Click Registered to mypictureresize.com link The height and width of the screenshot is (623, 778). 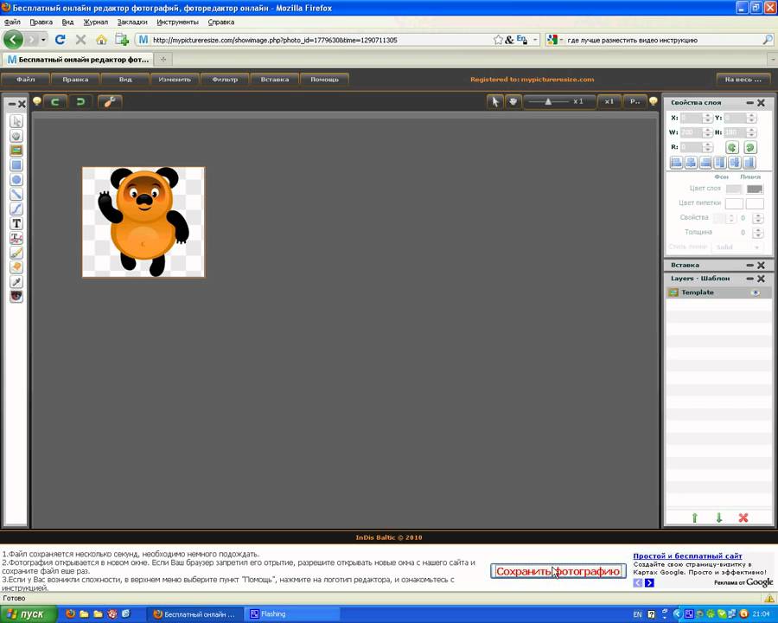click(532, 80)
